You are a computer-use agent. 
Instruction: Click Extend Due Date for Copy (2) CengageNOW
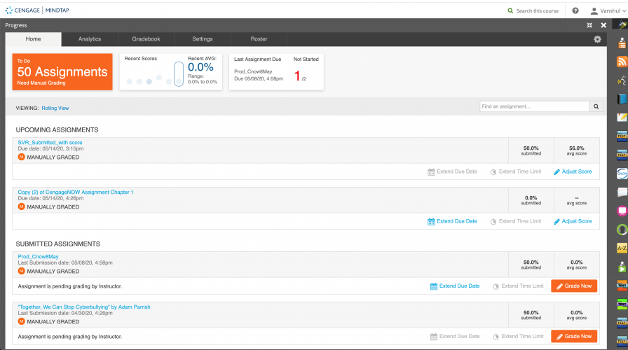pyautogui.click(x=452, y=221)
